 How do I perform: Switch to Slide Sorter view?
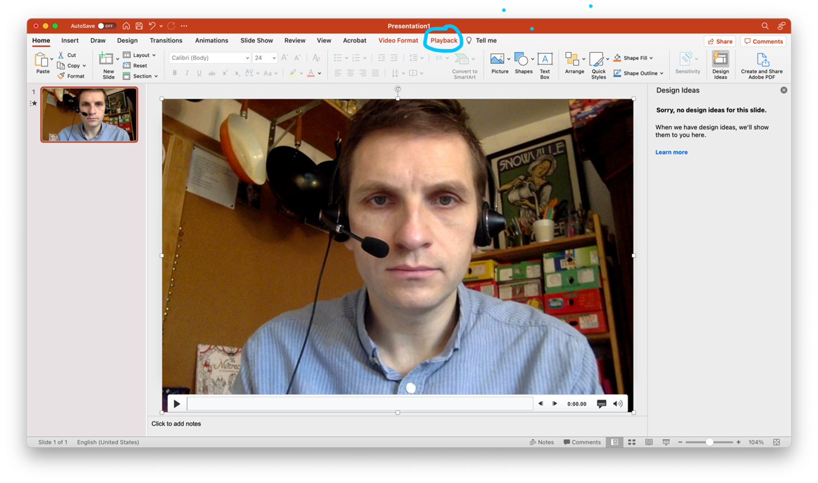pyautogui.click(x=632, y=442)
